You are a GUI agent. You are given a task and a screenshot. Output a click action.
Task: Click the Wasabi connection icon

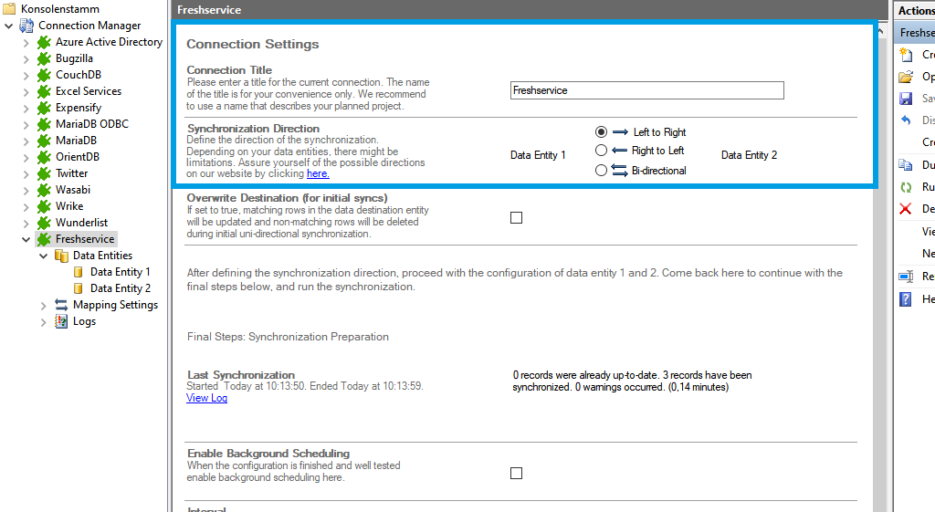pyautogui.click(x=44, y=190)
